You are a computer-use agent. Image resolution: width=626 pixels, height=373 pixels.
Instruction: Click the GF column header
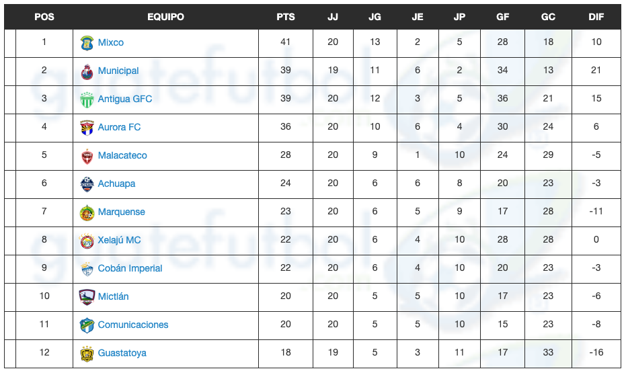coord(503,17)
